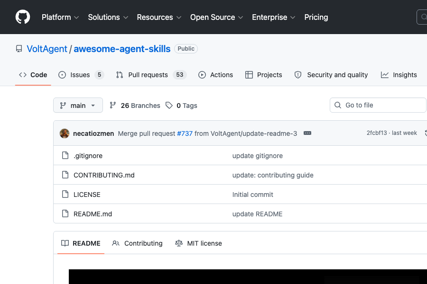Open the VoltAgent owner profile
The image size is (427, 284).
pos(47,49)
